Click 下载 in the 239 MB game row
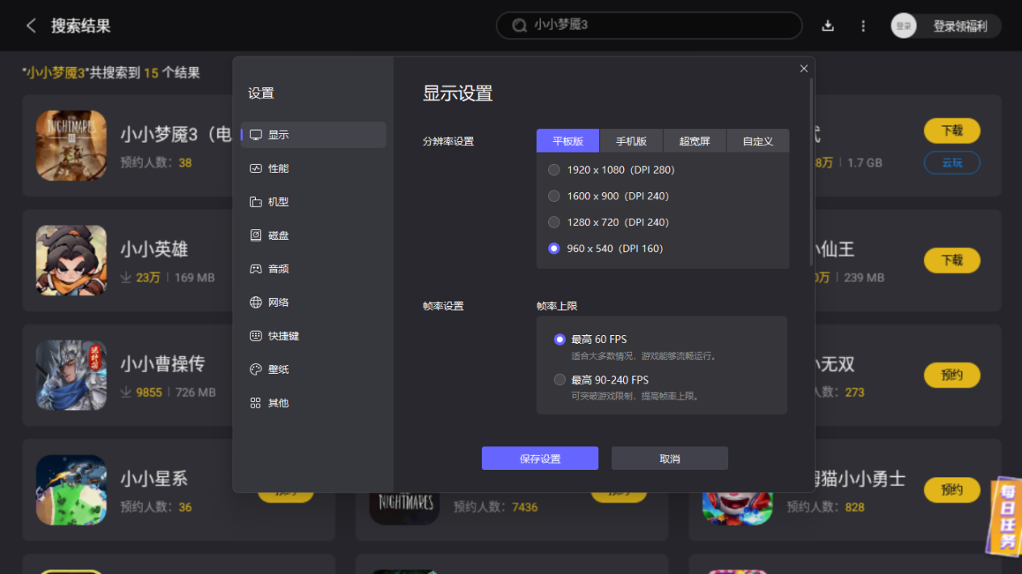Viewport: 1022px width, 574px height. click(x=952, y=260)
